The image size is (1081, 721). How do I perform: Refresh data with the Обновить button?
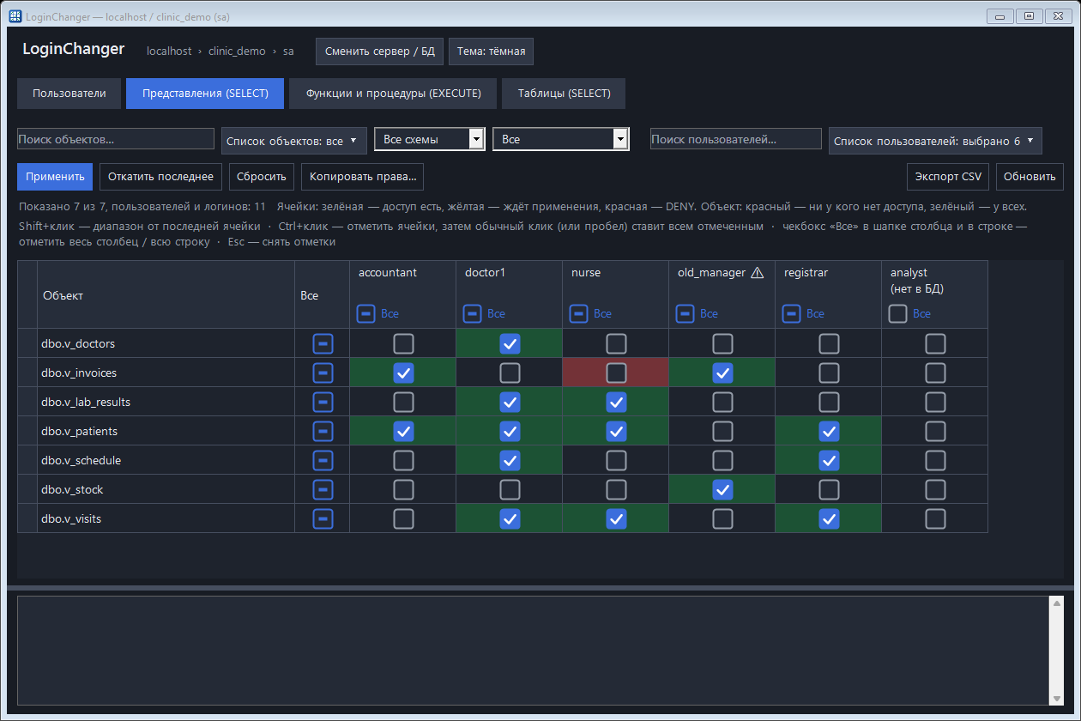point(1030,177)
